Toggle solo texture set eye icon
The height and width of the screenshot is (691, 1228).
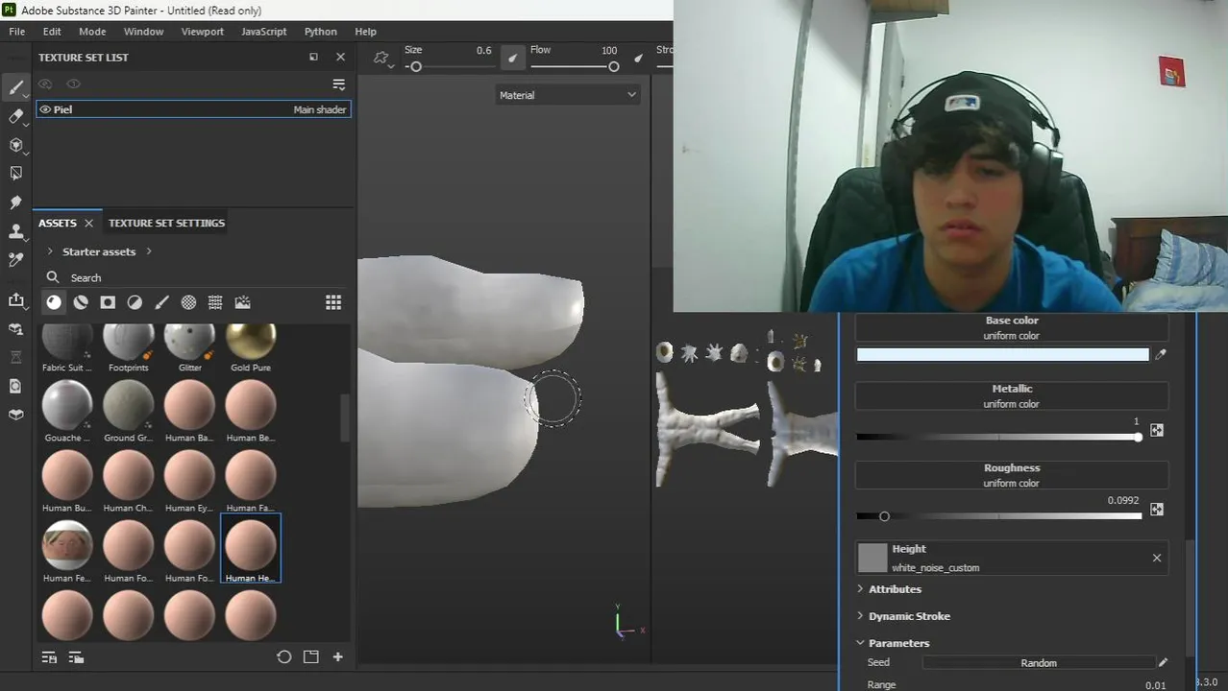[73, 83]
